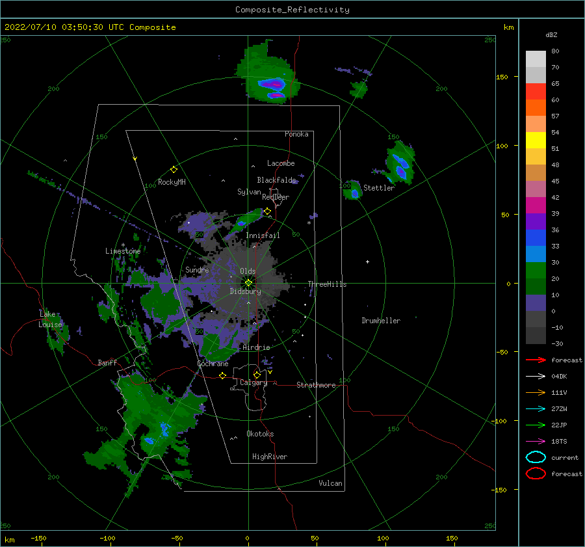Click the cyan current ellipse icon
Viewport: 585px width, 547px height.
click(x=536, y=457)
